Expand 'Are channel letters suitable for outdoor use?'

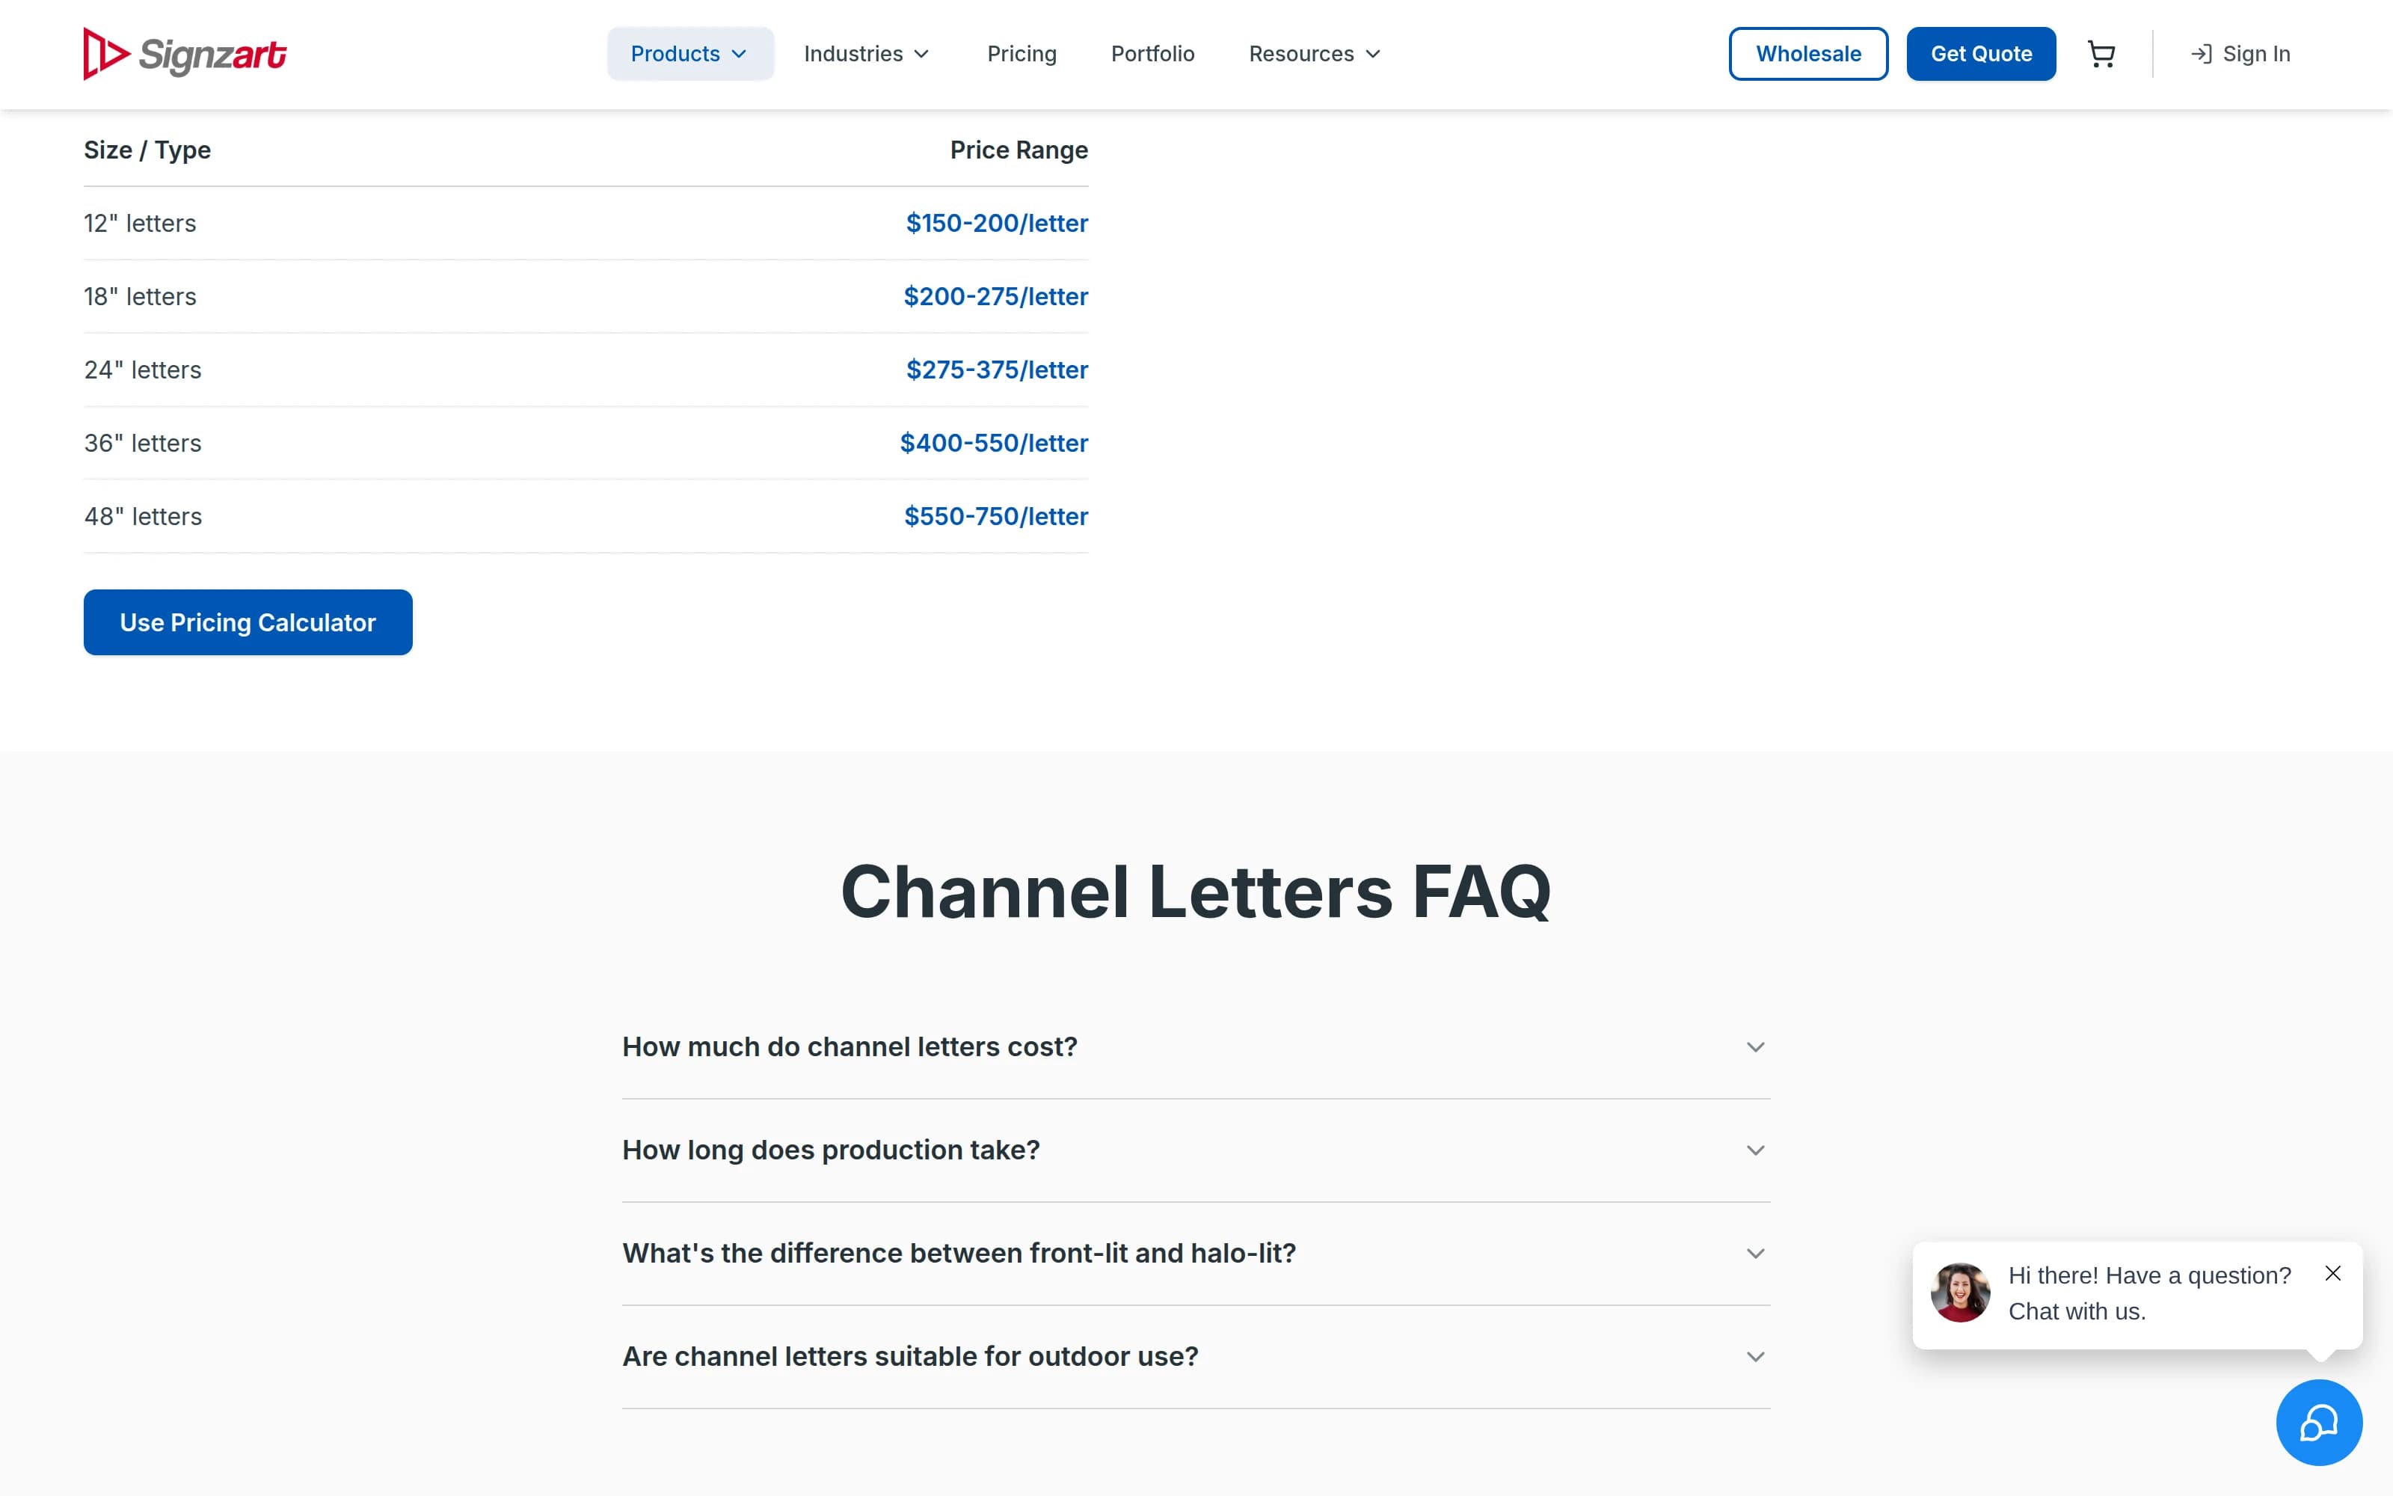[x=1196, y=1356]
